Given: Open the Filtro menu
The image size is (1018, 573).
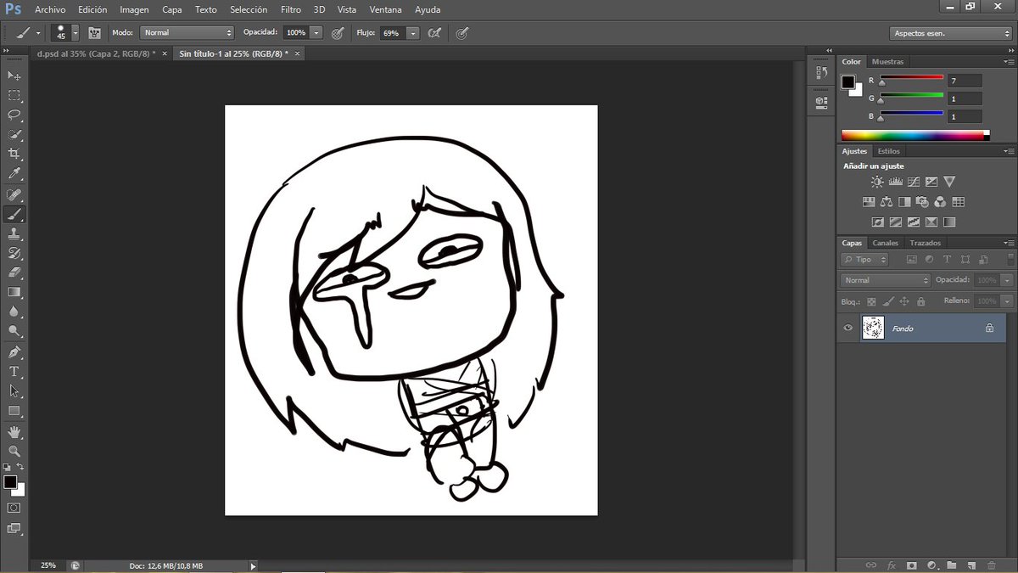Looking at the screenshot, I should tap(290, 9).
